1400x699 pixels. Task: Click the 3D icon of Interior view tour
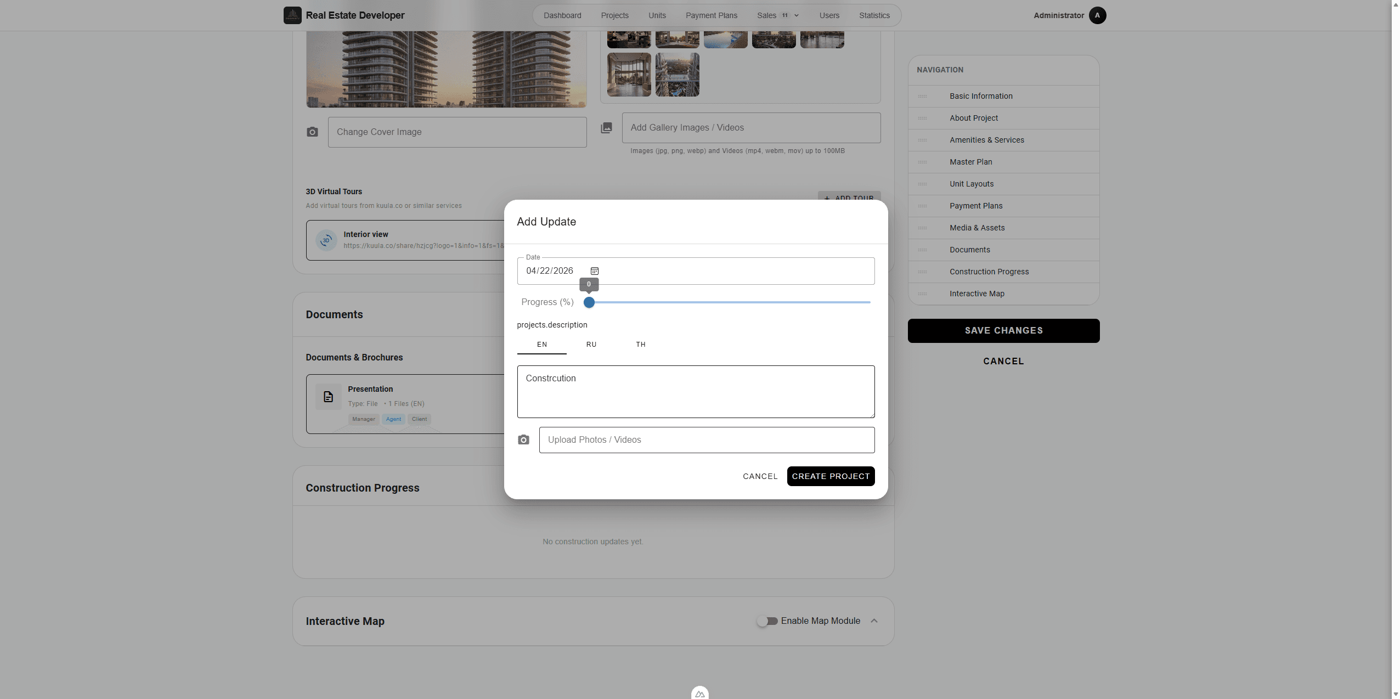tap(326, 240)
